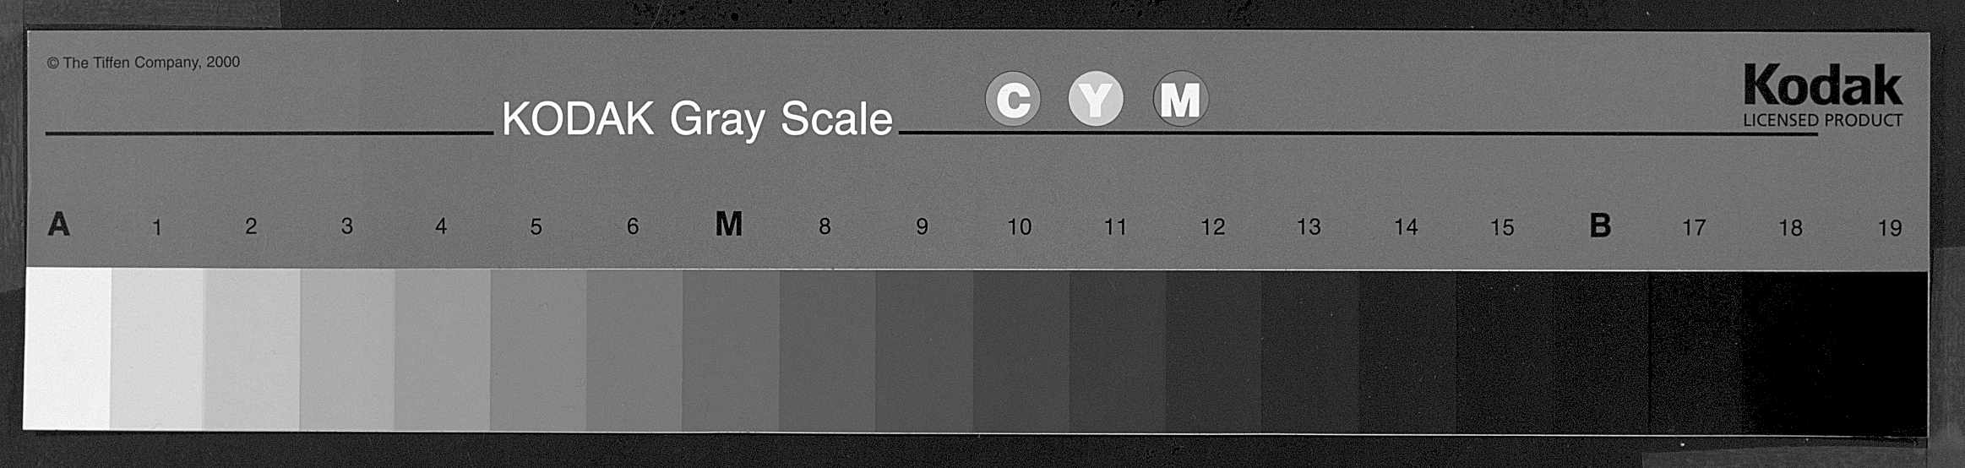The image size is (1965, 468).
Task: Click the circled M magenta marker
Action: tap(1180, 99)
